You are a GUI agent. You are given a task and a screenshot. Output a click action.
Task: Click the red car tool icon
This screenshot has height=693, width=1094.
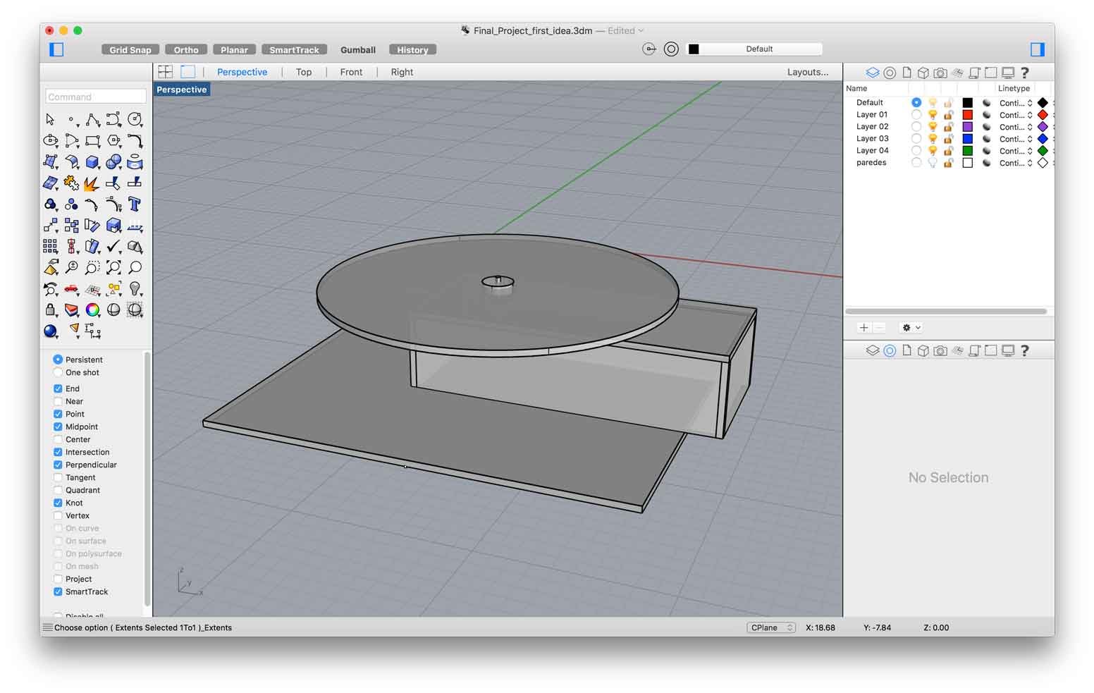click(x=71, y=288)
